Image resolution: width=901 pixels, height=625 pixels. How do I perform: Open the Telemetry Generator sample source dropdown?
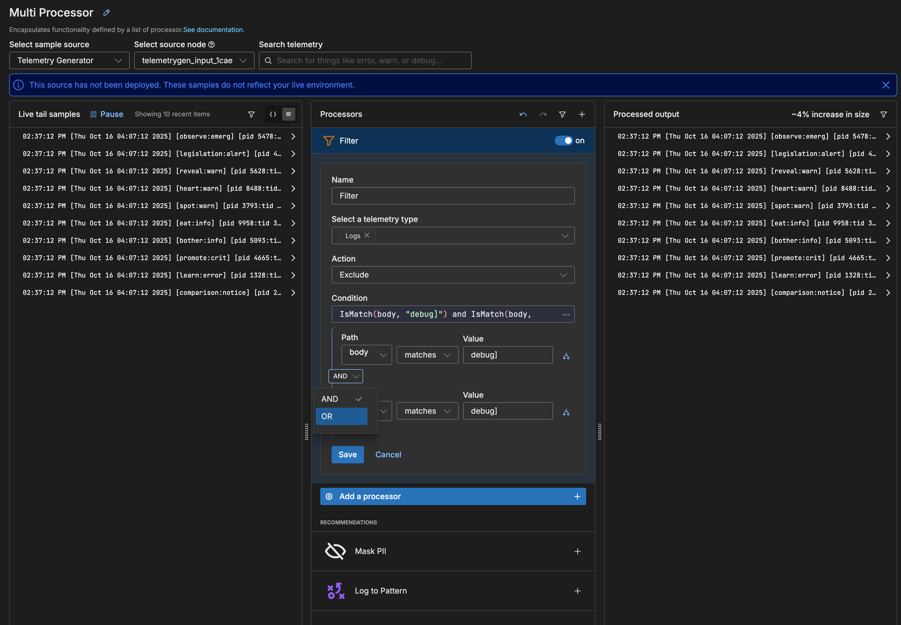coord(69,61)
